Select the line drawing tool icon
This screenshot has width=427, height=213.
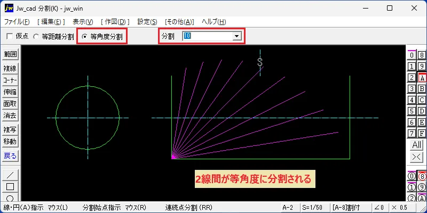tap(10, 175)
